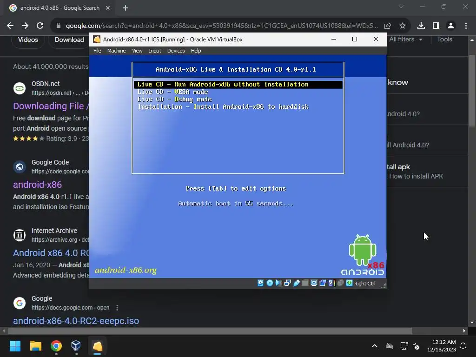Go back in Chrome history
Image resolution: width=476 pixels, height=357 pixels.
pos(10,26)
